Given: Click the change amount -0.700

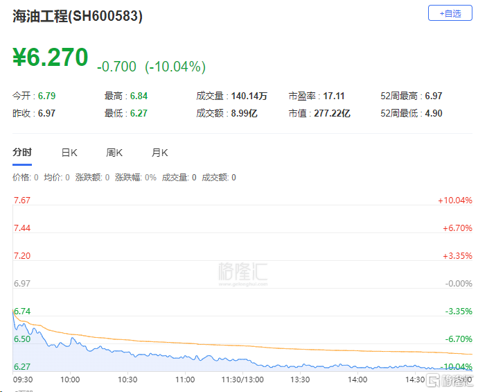Looking at the screenshot, I should click(x=116, y=67).
